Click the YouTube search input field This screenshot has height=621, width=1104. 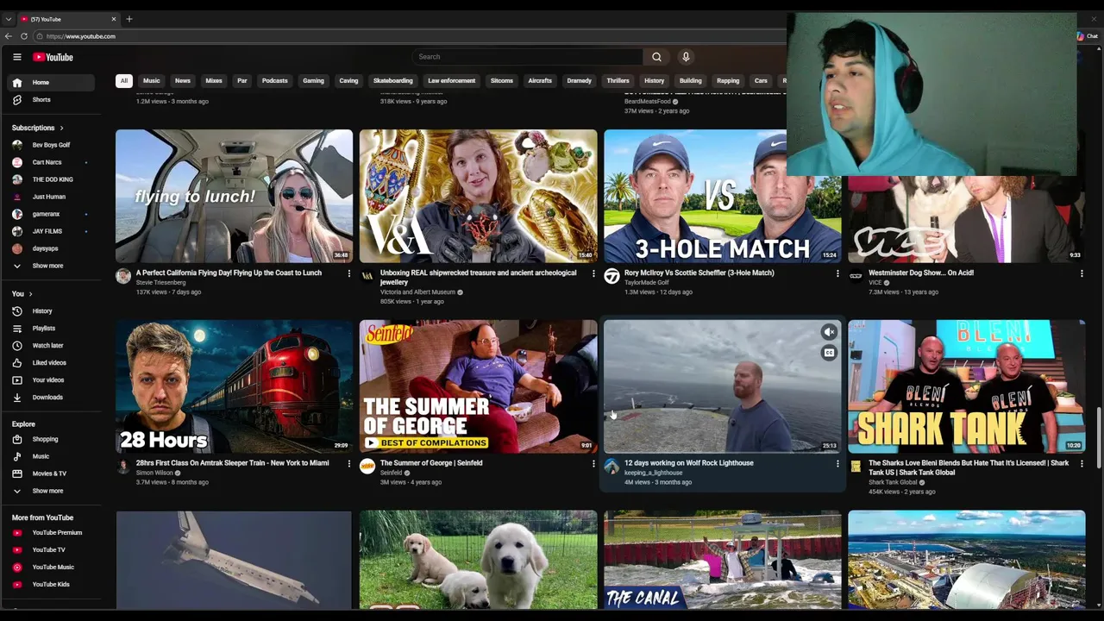(x=528, y=57)
